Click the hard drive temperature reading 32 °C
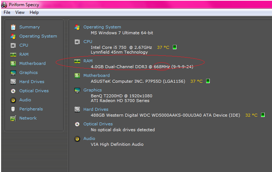The image size is (272, 172). pos(251,115)
